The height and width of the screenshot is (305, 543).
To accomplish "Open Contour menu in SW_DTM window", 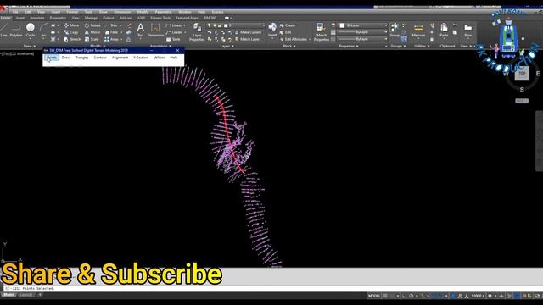I will click(x=100, y=58).
